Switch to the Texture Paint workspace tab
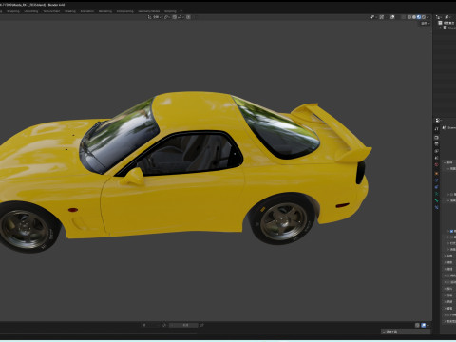 tap(51, 11)
